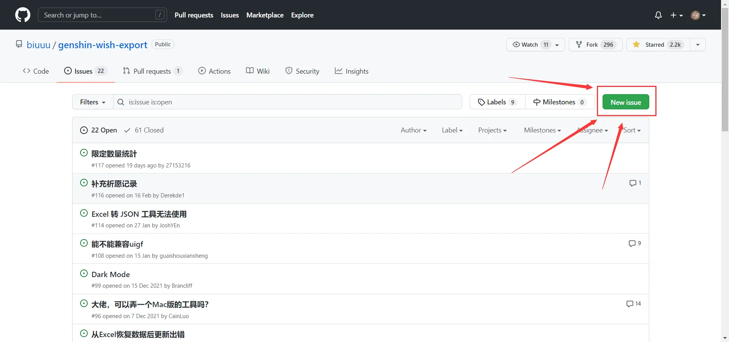Open the notifications bell

point(658,15)
